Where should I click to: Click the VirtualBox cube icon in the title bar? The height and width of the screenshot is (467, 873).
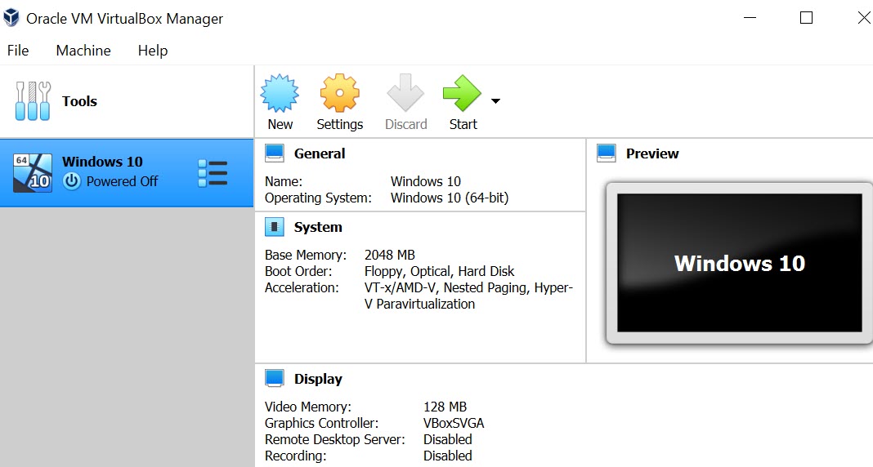[11, 18]
